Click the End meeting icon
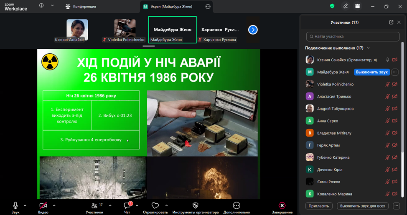The height and width of the screenshot is (215, 407). (282, 205)
